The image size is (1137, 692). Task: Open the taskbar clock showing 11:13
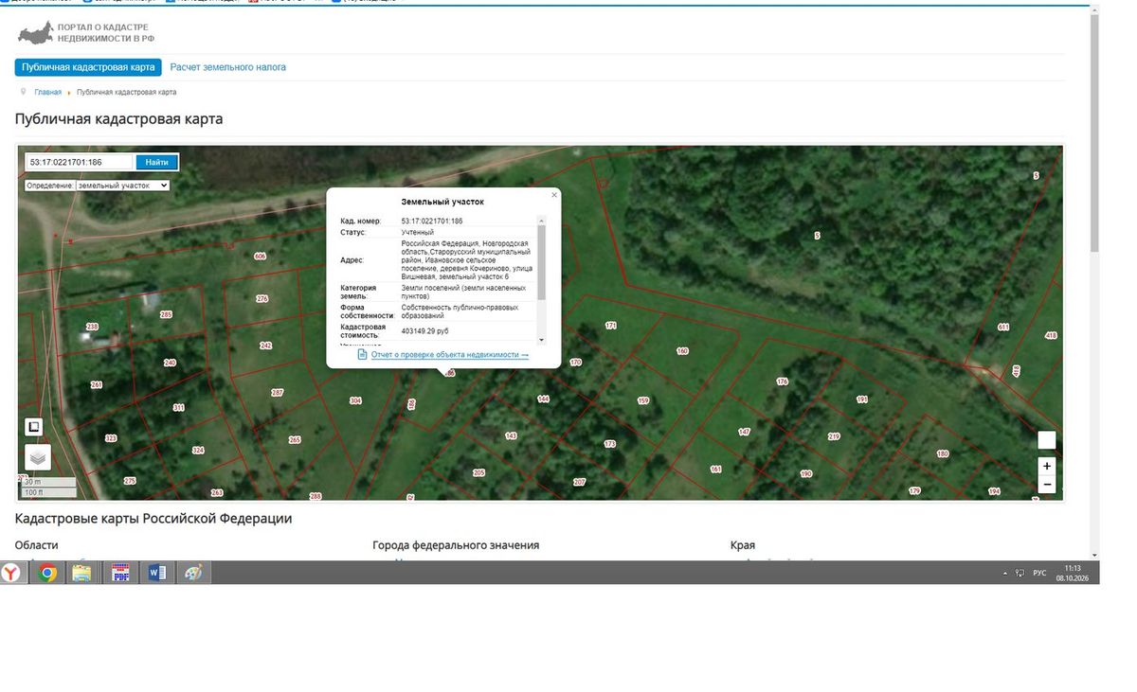pyautogui.click(x=1074, y=573)
